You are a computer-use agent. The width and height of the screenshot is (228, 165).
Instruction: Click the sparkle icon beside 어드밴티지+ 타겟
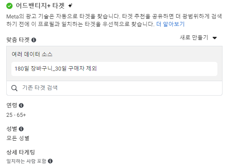pos(70,5)
